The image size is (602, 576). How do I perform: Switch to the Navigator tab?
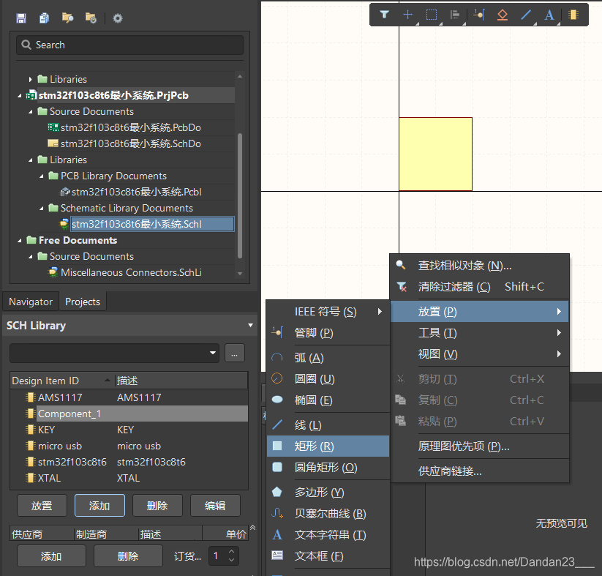pos(30,302)
